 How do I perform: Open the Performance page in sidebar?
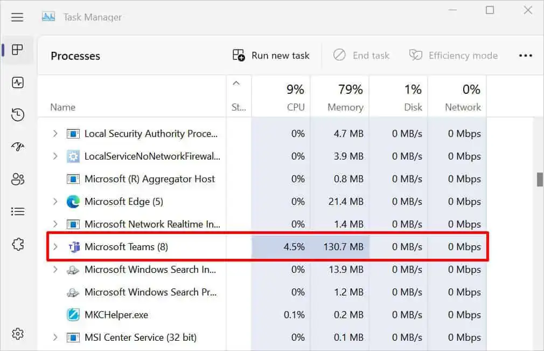point(18,82)
